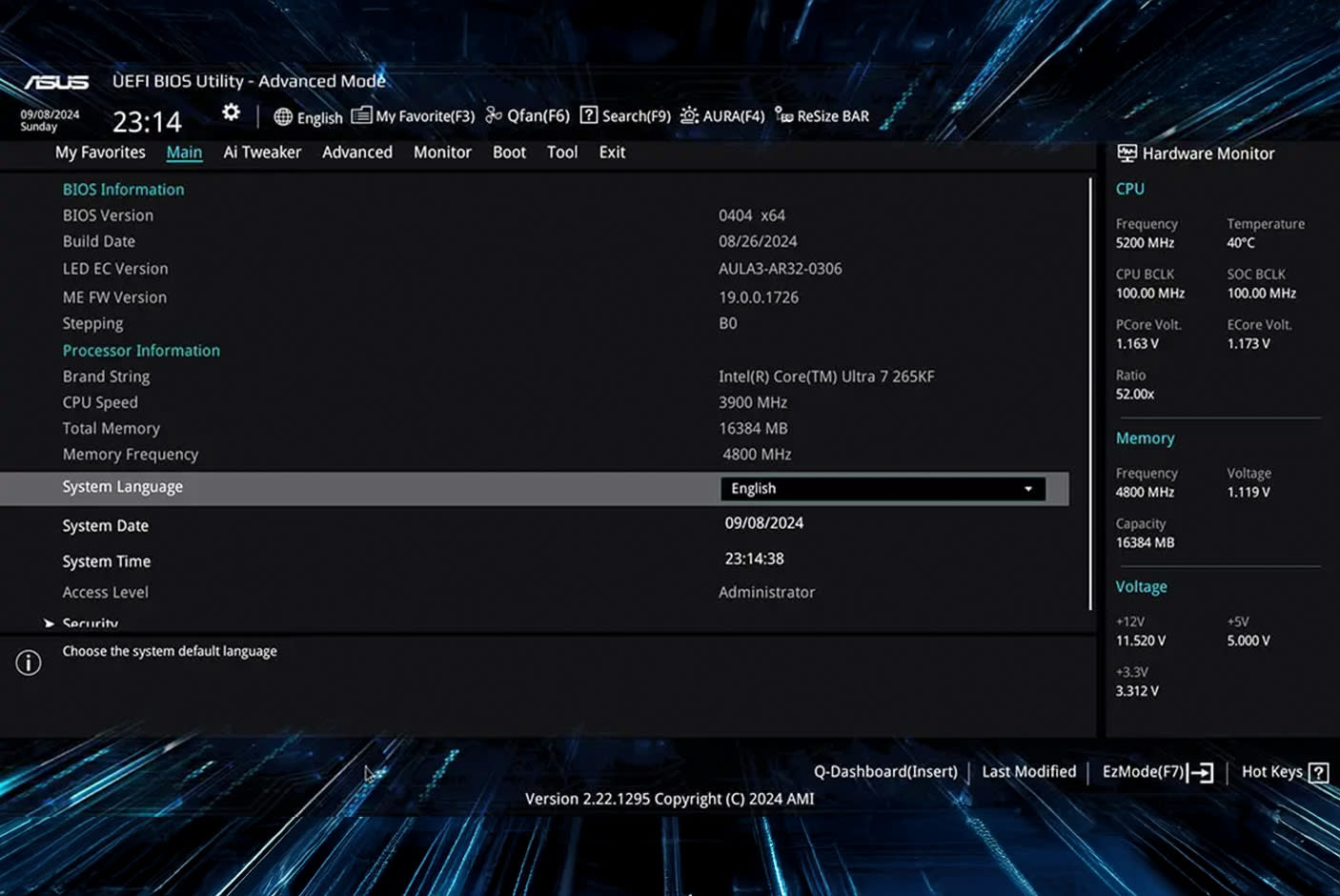The image size is (1340, 896).
Task: Open the Advanced tab
Action: (357, 153)
